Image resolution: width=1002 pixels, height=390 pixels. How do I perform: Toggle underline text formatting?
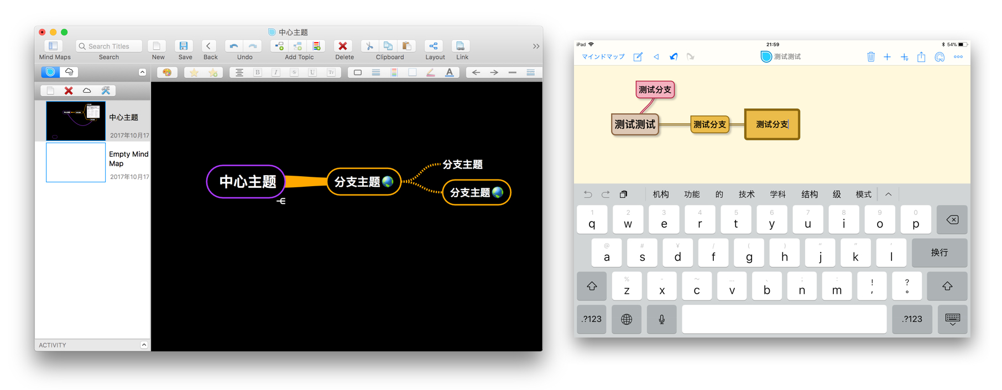click(x=312, y=72)
